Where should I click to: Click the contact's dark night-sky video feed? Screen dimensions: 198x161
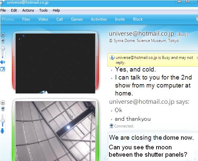(x=55, y=63)
